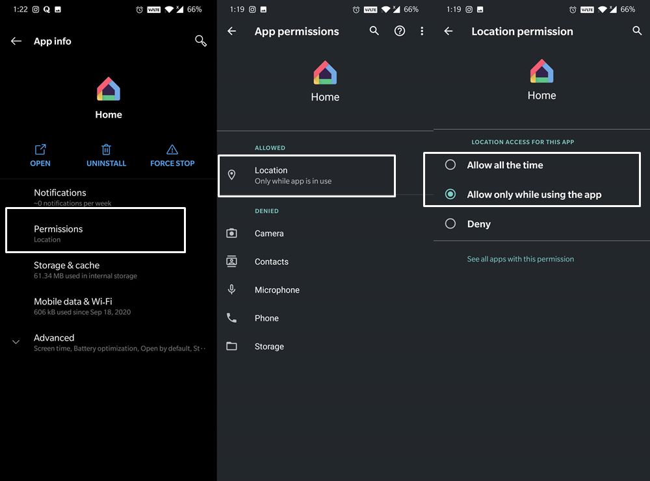650x481 pixels.
Task: Open the Home app via OPEN icon
Action: coord(40,149)
